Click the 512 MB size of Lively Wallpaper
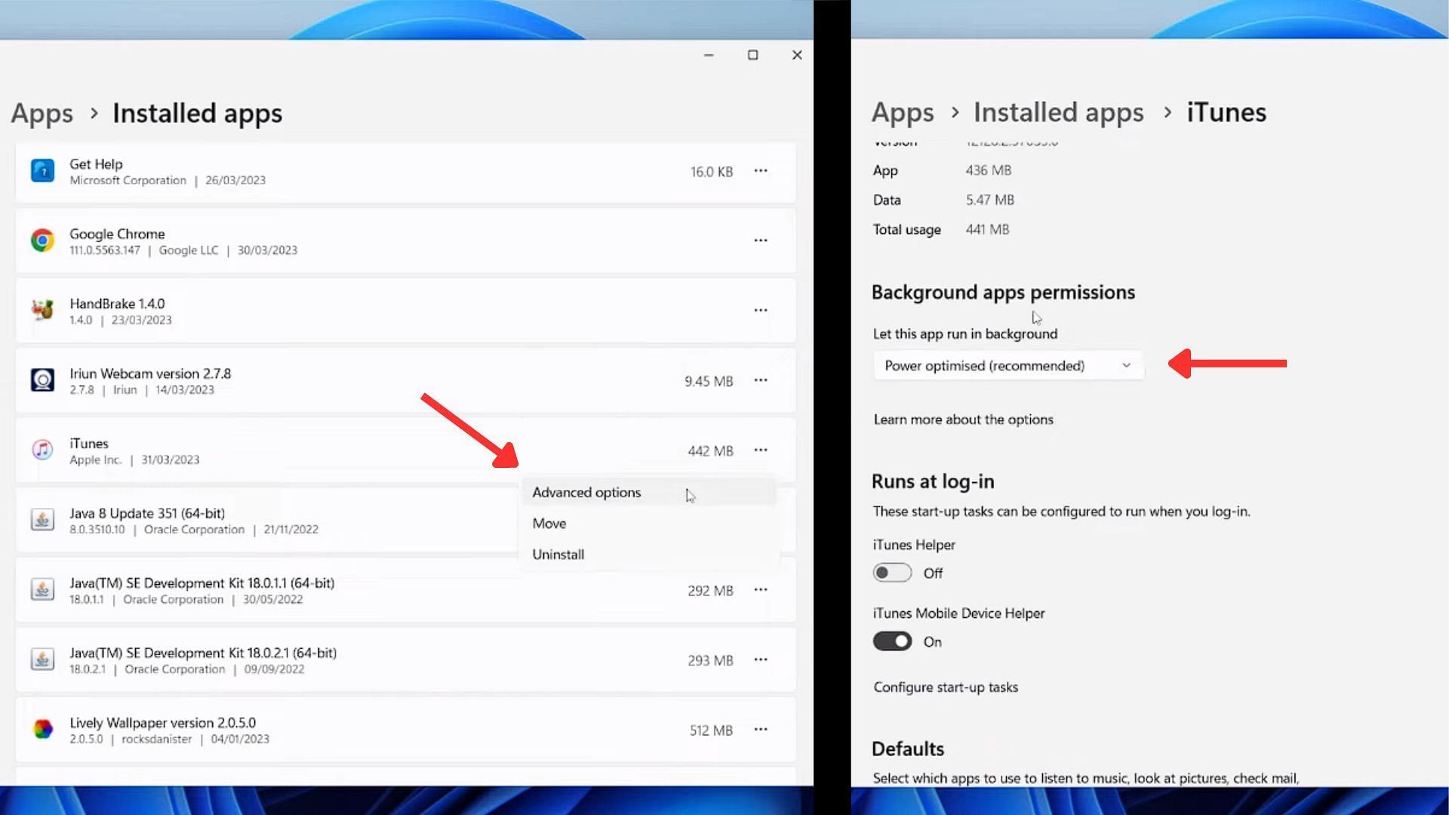Screen dimensions: 1449x815 (x=711, y=730)
